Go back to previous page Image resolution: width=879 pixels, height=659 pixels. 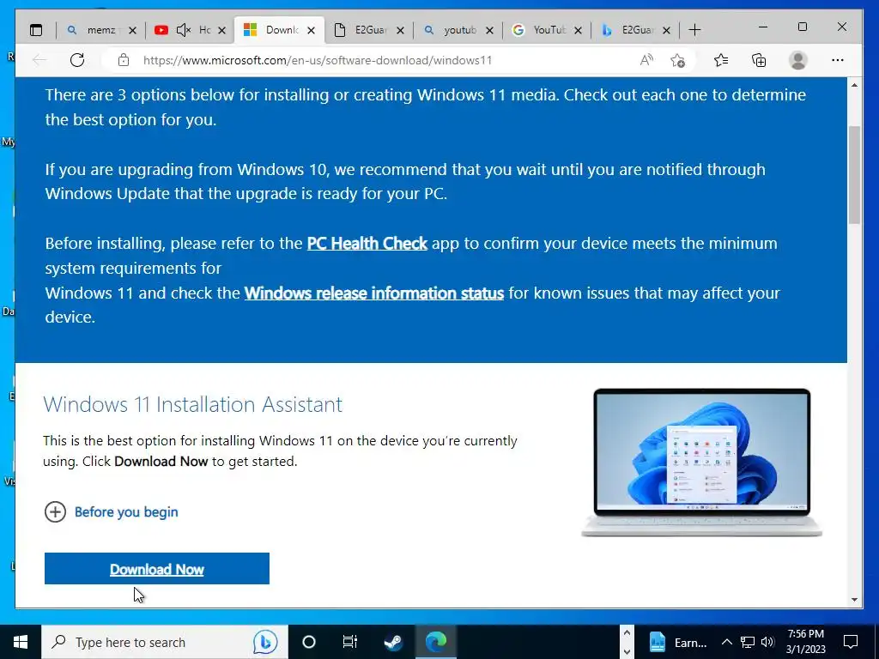[x=39, y=60]
